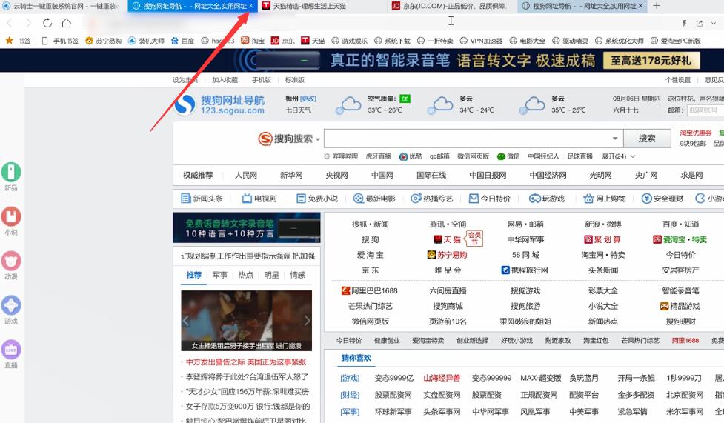
Task: Open the VPN加速器 bookmark
Action: tap(482, 41)
